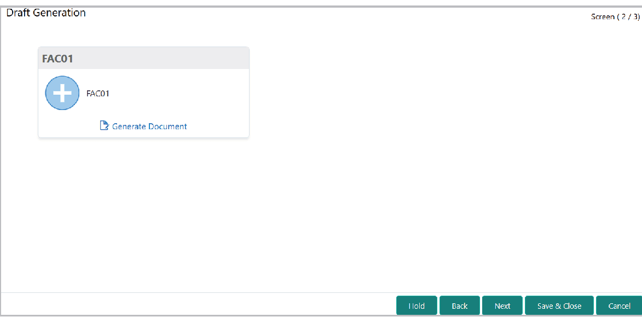The image size is (642, 317).
Task: Click Save & Close
Action: point(559,306)
